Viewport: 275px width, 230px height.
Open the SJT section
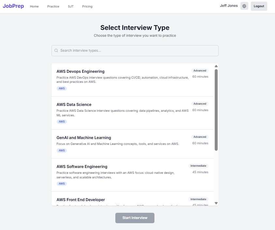[71, 6]
